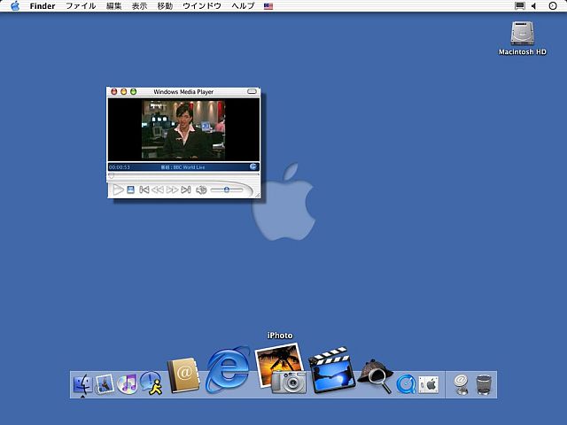Open iTunes from the dock
Screen dimensions: 567x425
point(128,383)
